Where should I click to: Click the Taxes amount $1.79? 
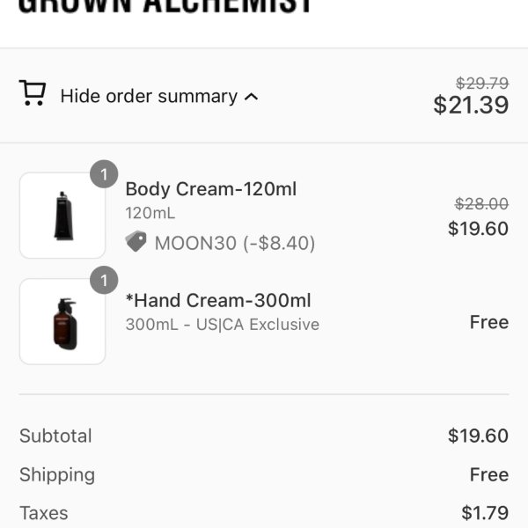coord(485,513)
